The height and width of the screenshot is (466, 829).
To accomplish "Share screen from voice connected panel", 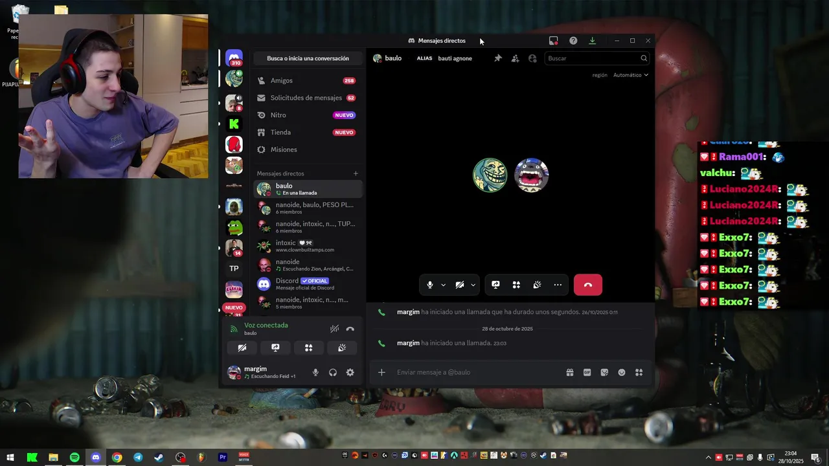I will tap(275, 348).
